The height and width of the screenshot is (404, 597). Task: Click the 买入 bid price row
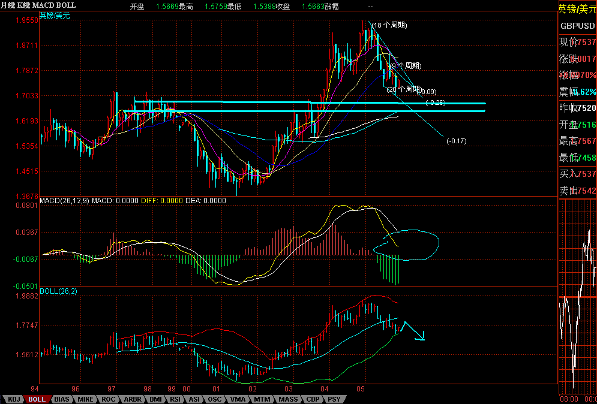[578, 174]
